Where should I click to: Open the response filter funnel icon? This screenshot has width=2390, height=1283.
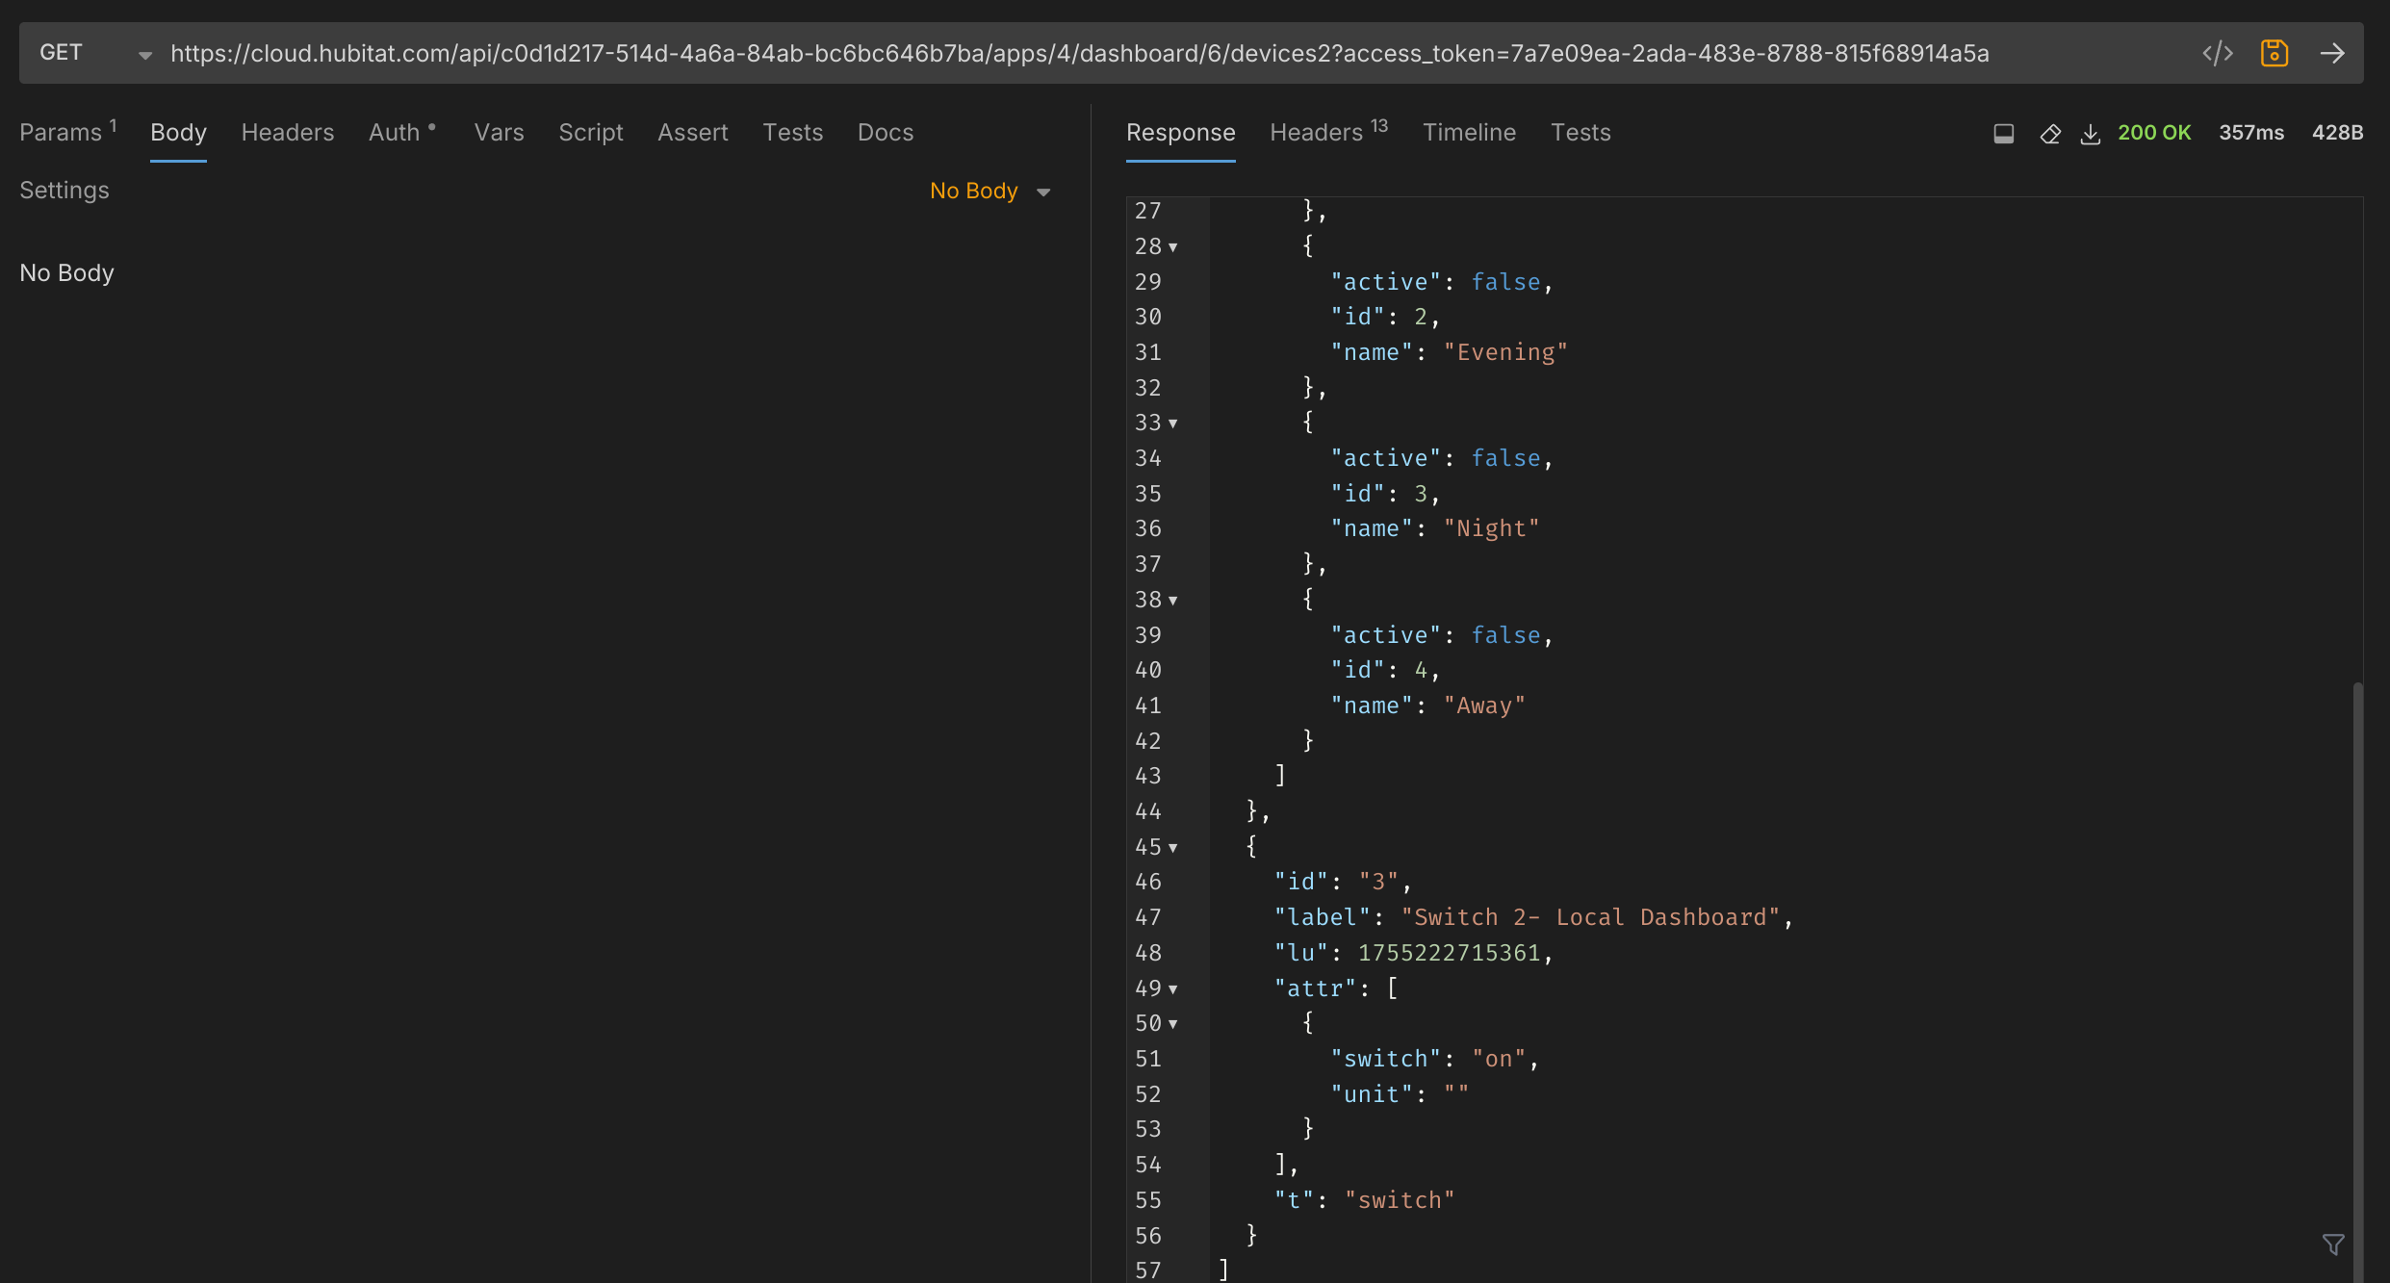2332,1245
